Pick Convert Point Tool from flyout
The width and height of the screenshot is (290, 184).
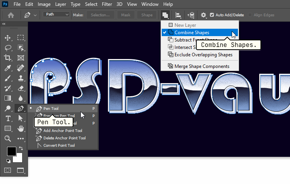click(x=59, y=146)
